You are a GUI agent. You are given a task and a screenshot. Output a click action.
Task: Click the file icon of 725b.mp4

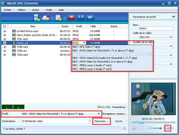(x=14, y=47)
